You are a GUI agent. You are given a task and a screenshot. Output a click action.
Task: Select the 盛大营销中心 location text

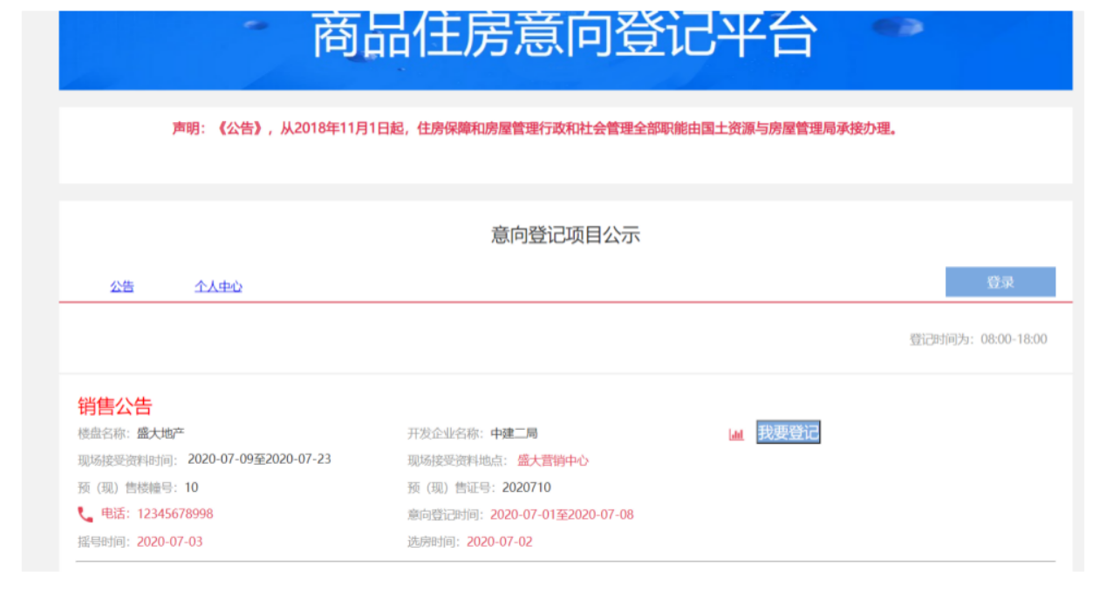552,460
